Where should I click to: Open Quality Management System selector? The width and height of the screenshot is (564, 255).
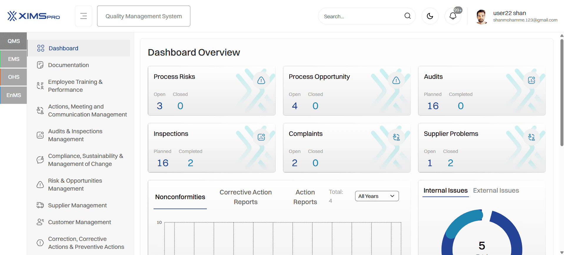click(x=144, y=16)
